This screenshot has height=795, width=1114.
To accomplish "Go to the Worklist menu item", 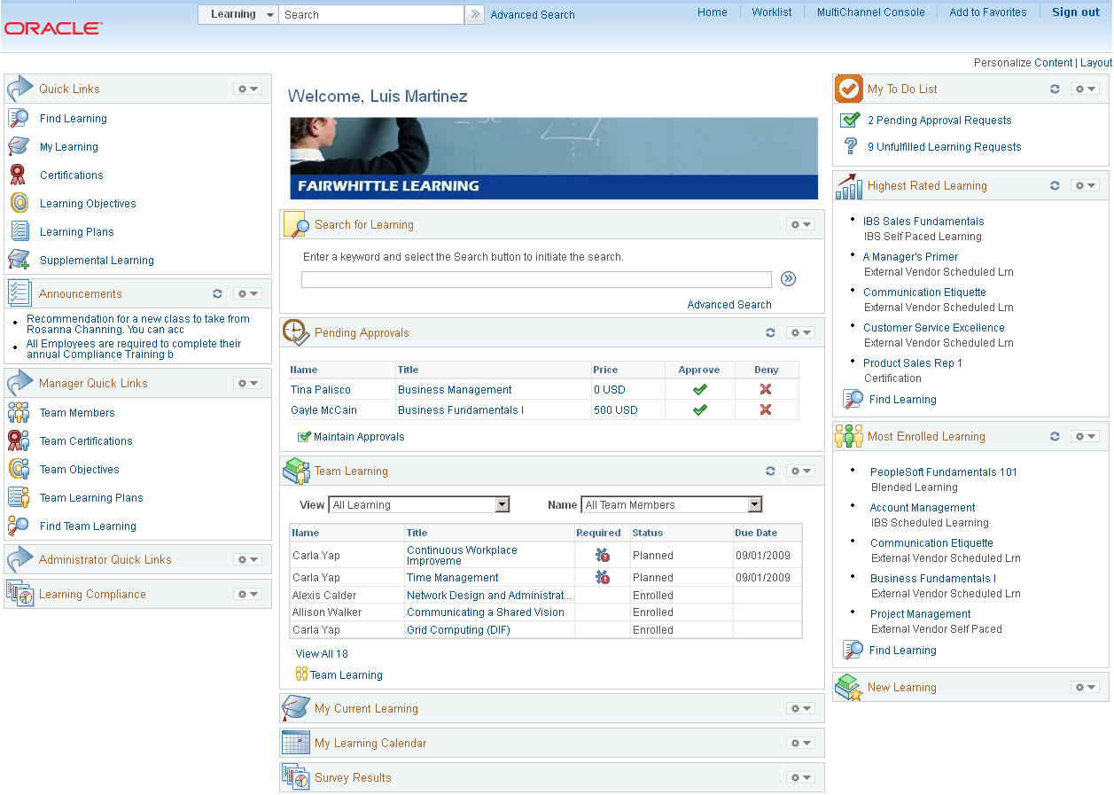I will click(x=771, y=12).
